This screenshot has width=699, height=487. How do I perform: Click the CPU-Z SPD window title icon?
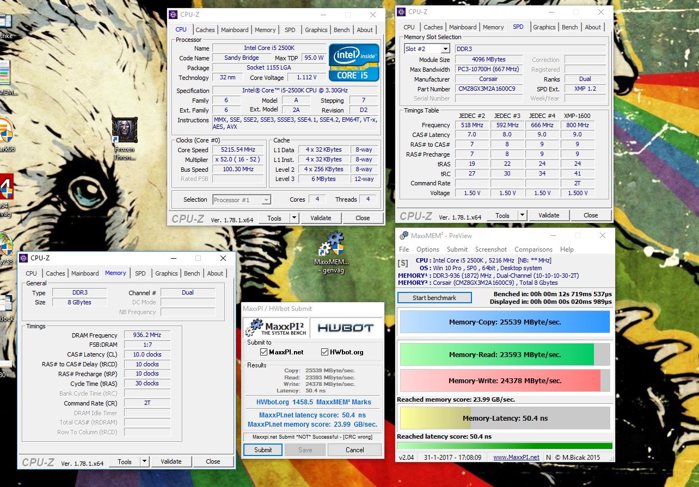coord(402,11)
